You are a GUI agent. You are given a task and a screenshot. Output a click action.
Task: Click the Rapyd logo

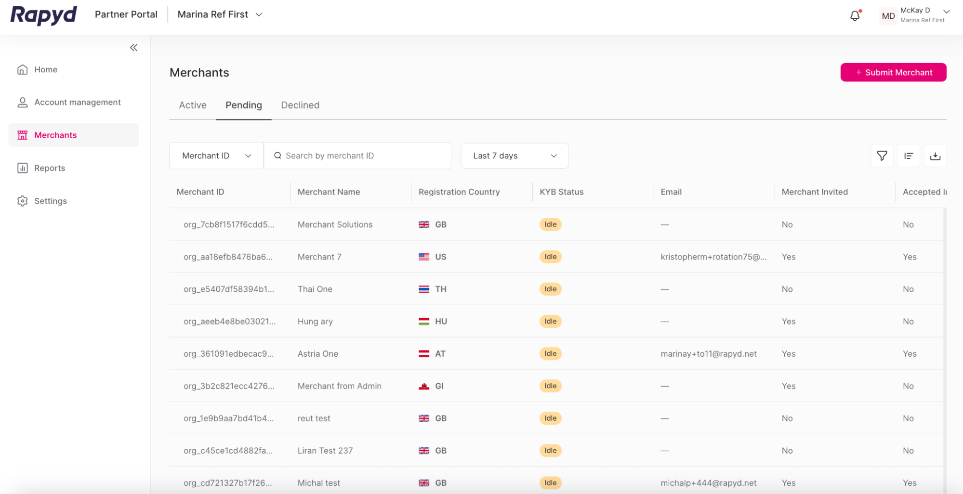click(43, 15)
